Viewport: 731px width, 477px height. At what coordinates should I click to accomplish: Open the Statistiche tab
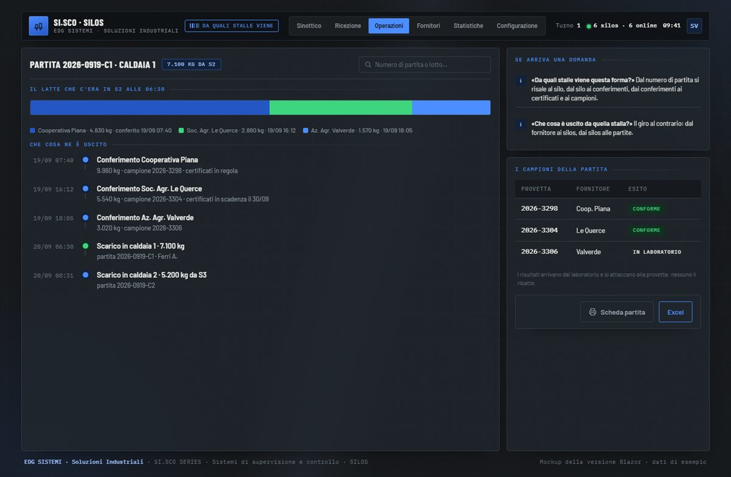[468, 26]
